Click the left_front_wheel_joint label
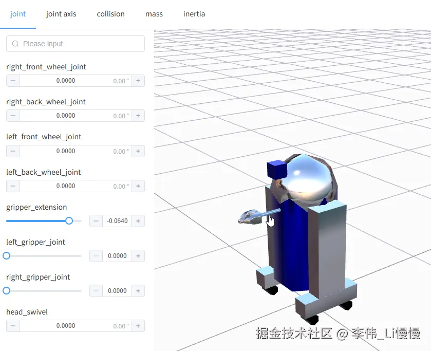This screenshot has width=431, height=351. tap(44, 137)
